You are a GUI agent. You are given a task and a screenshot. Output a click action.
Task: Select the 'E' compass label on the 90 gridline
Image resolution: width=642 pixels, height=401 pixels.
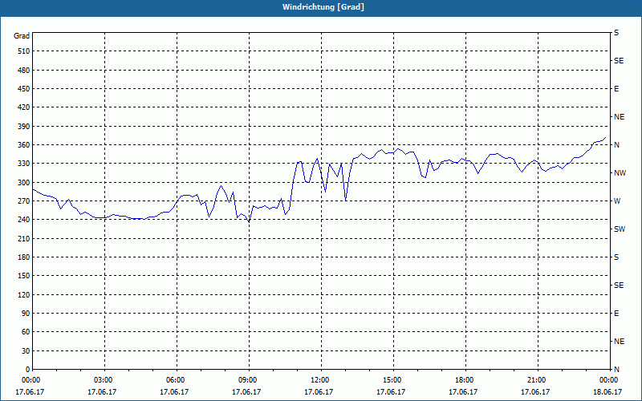[x=616, y=314]
